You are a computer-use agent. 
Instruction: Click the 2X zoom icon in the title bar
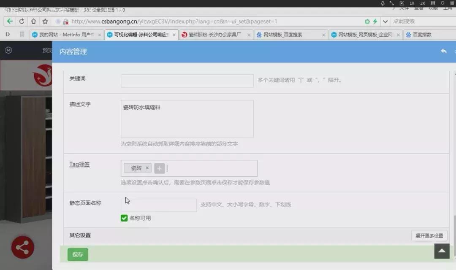422,3
